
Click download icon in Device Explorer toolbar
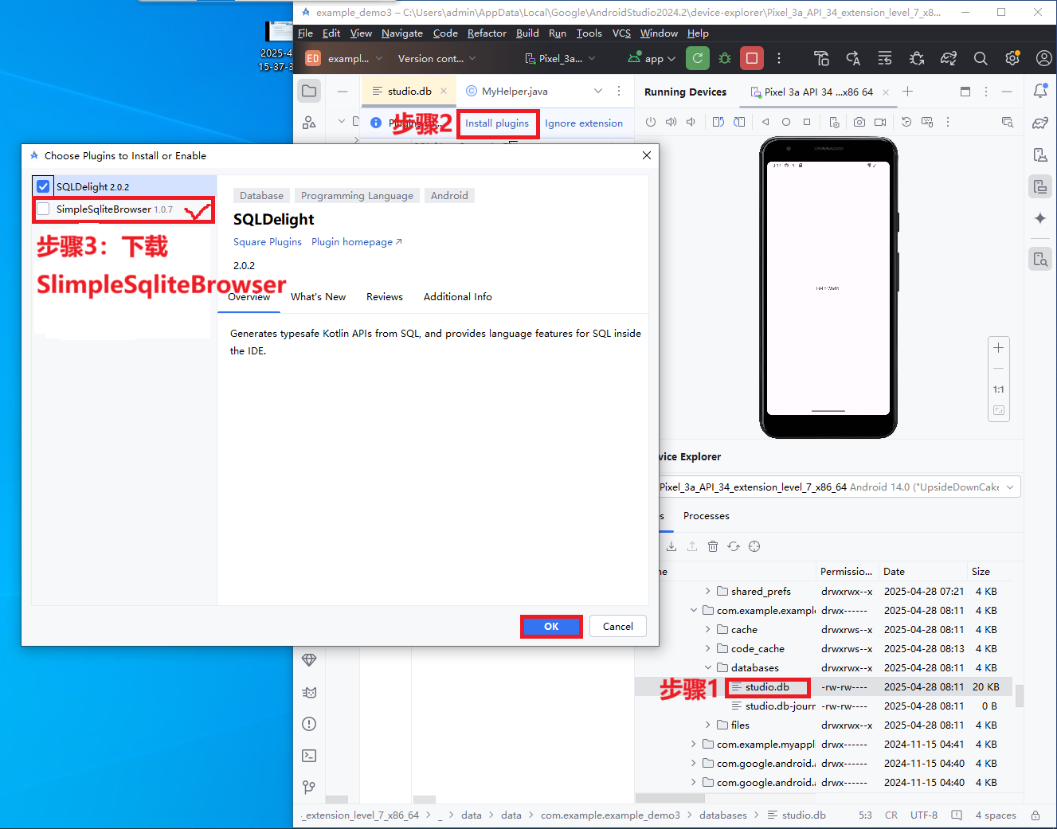[x=671, y=546]
